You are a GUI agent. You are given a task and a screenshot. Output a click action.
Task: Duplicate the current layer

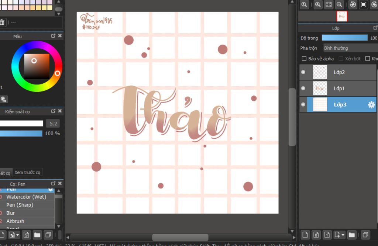(x=365, y=235)
